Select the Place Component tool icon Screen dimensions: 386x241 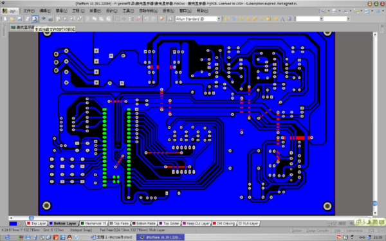(x=289, y=19)
